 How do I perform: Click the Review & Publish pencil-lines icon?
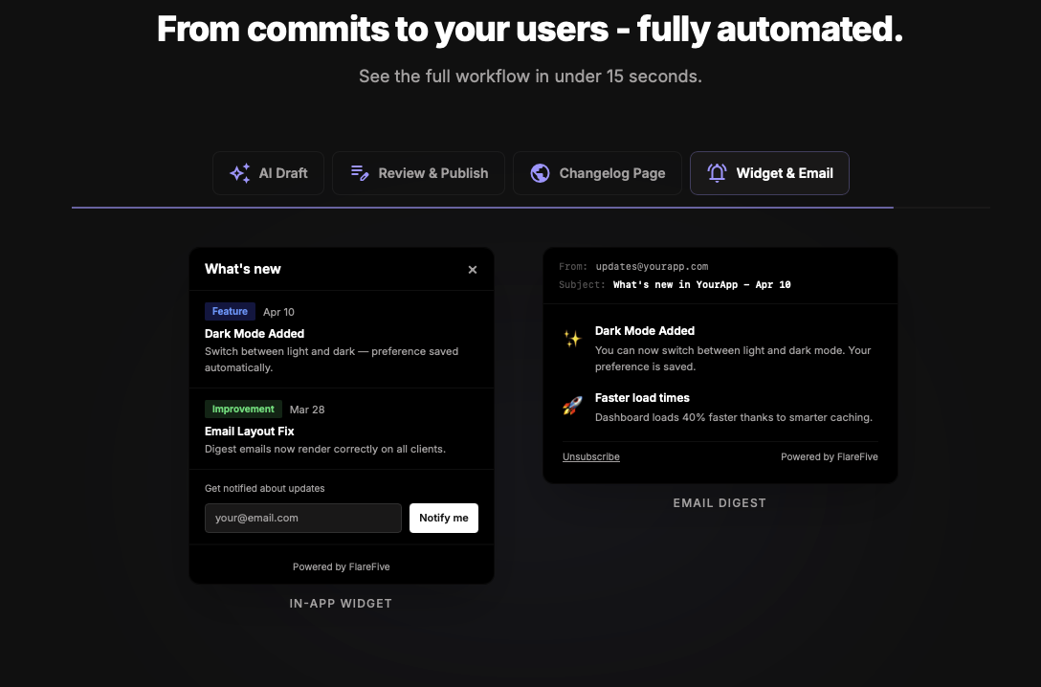click(x=359, y=173)
